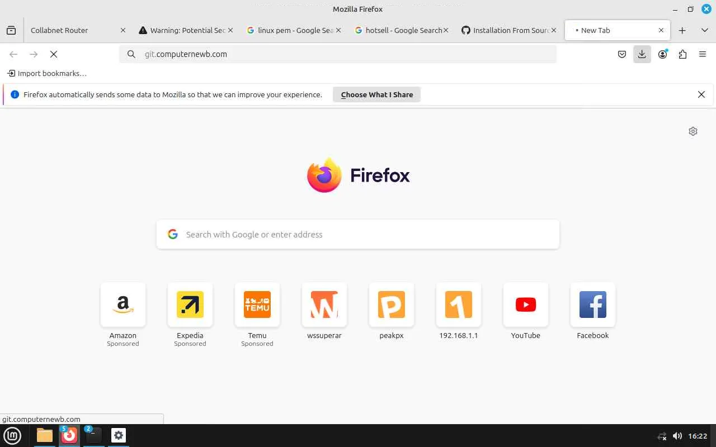Close the New Tab tab
The image size is (716, 447).
[661, 30]
